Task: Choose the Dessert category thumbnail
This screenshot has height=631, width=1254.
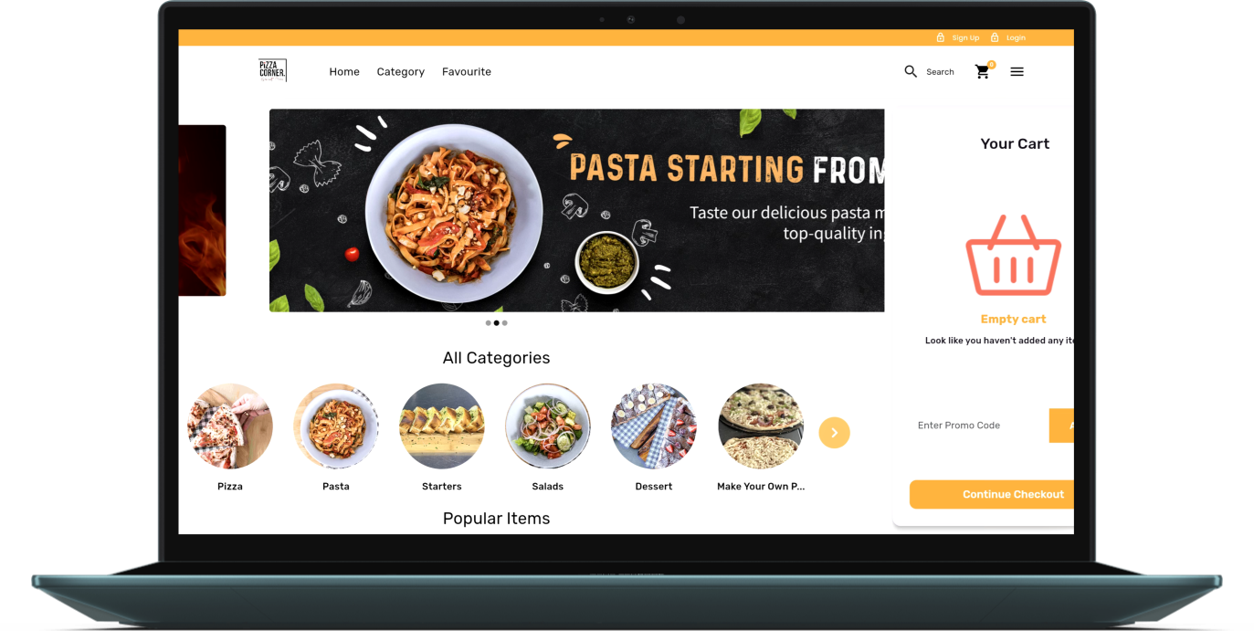Action: (x=654, y=426)
